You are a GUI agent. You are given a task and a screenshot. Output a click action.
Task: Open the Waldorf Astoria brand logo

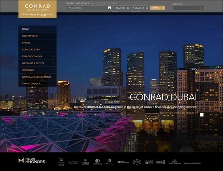coord(61,162)
